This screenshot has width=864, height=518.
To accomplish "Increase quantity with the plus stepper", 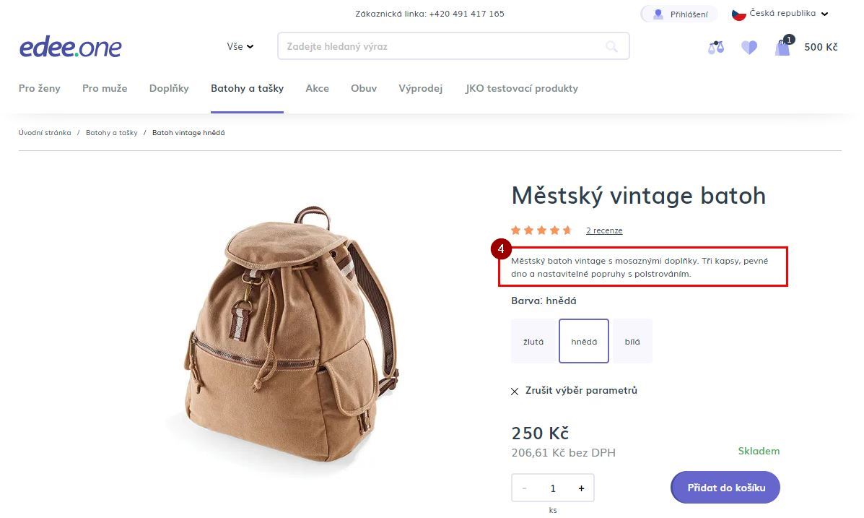I will click(x=580, y=488).
